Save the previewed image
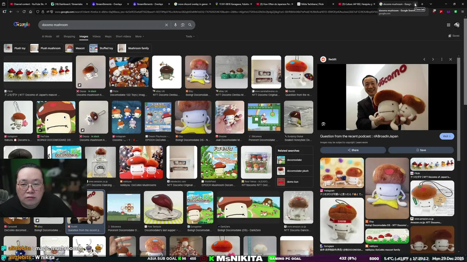 click(x=421, y=150)
